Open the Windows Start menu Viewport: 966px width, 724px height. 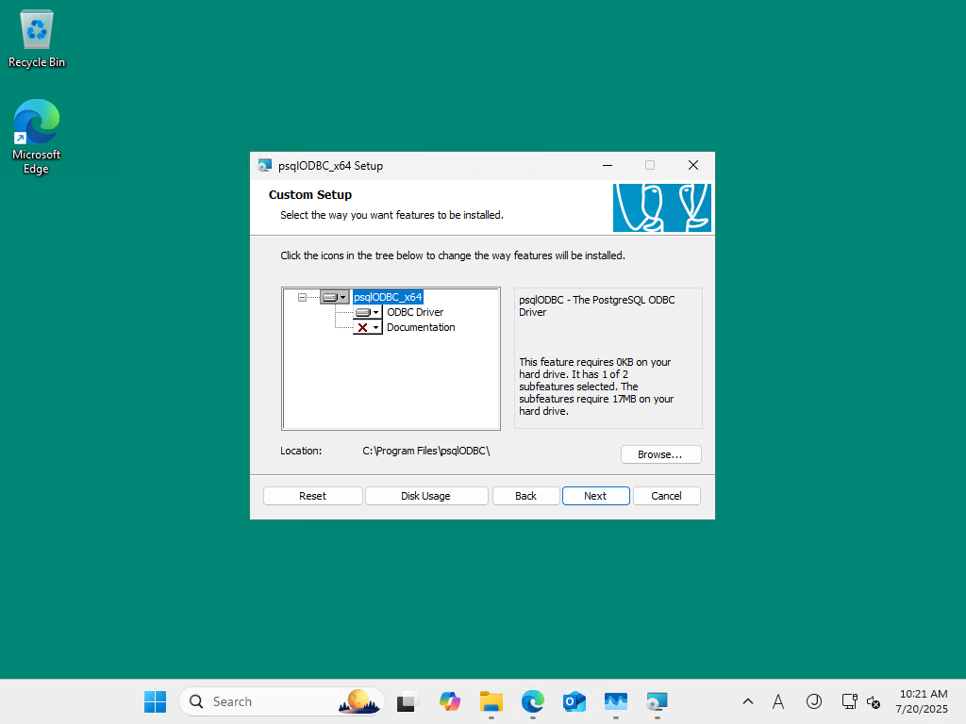click(156, 701)
